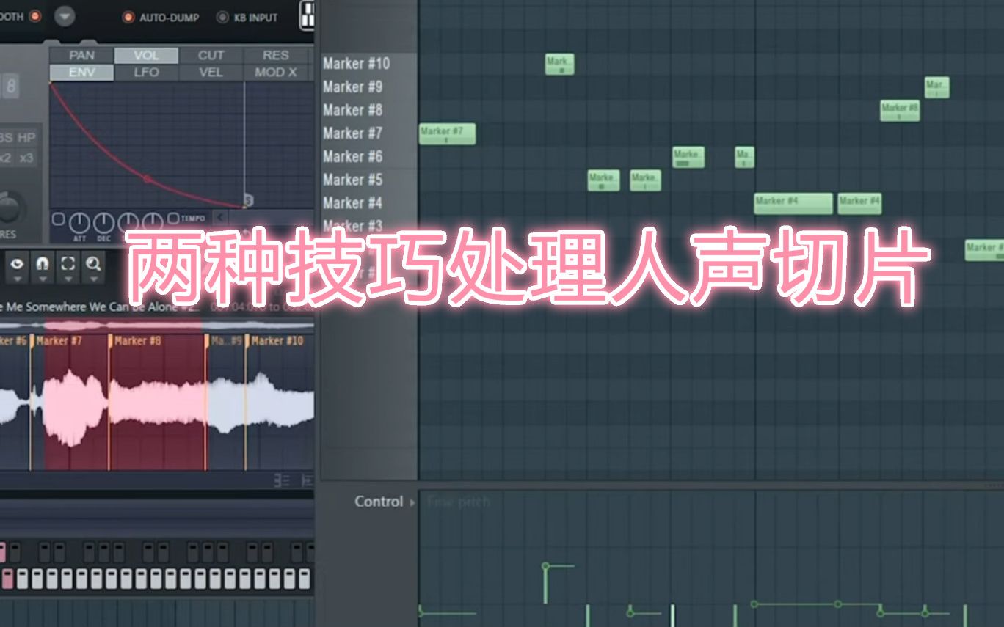Click the selection brackets icon in Edison's toolbar
This screenshot has height=627, width=1004.
pyautogui.click(x=68, y=263)
